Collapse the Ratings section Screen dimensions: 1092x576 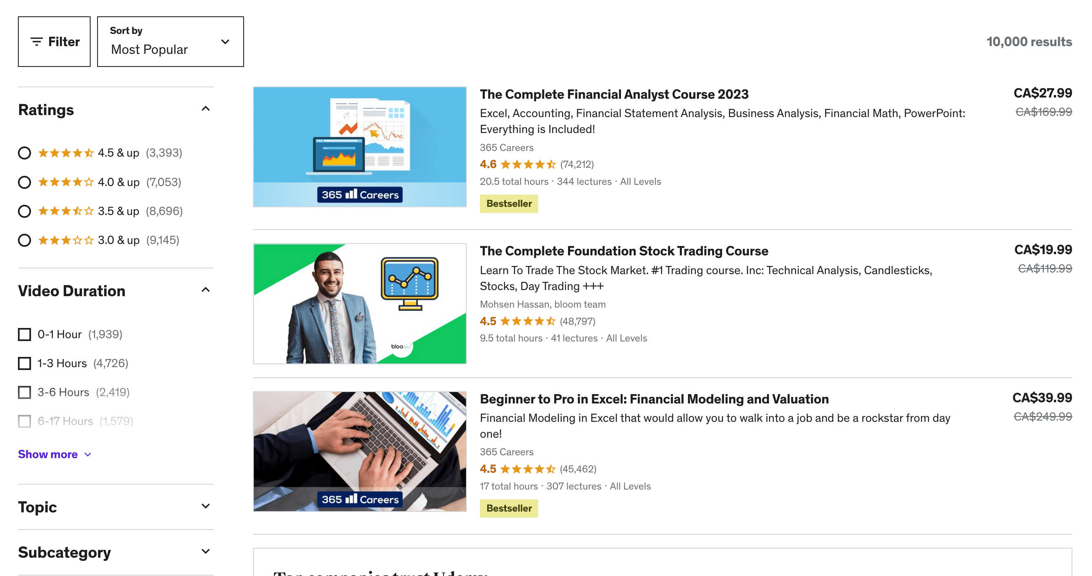click(x=204, y=109)
